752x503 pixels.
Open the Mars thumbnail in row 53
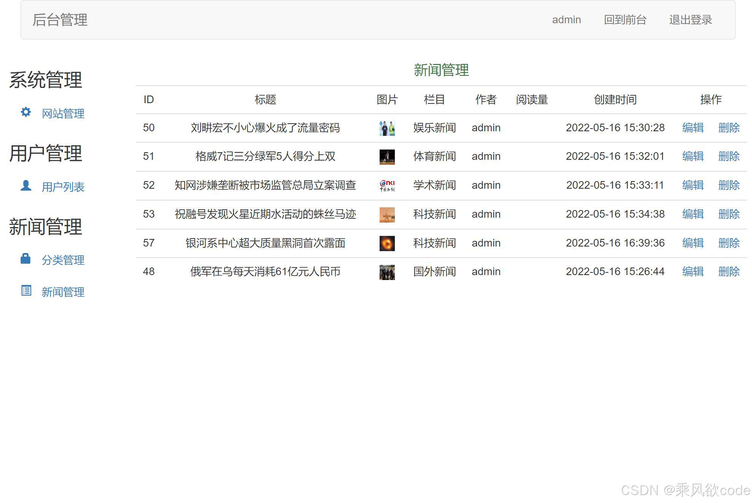click(x=387, y=215)
